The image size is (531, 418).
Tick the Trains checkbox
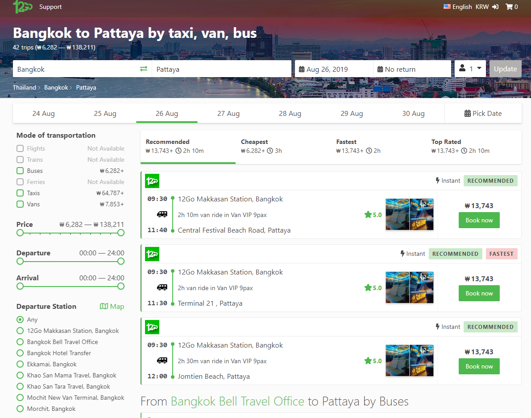point(21,160)
